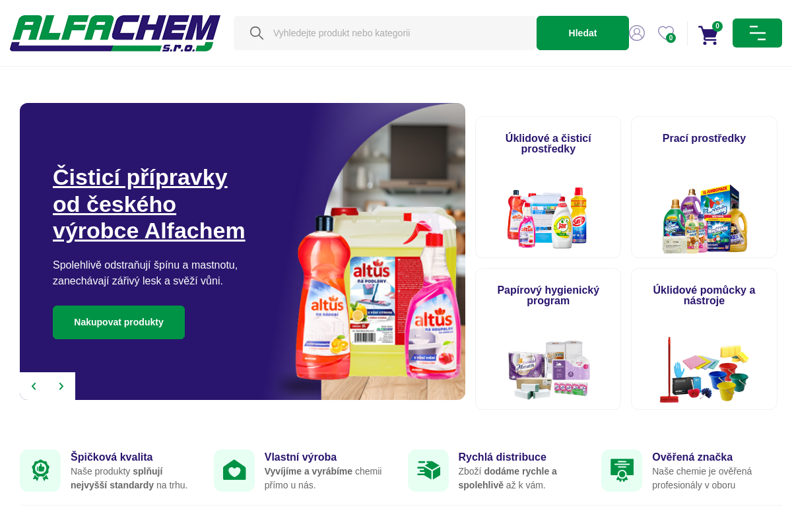The image size is (792, 528).
Task: Advance to next banner slide
Action: click(x=61, y=386)
